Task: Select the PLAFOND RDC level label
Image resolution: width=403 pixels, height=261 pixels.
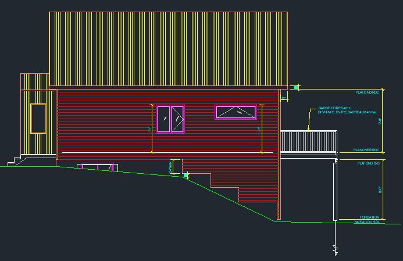Action: (x=368, y=92)
